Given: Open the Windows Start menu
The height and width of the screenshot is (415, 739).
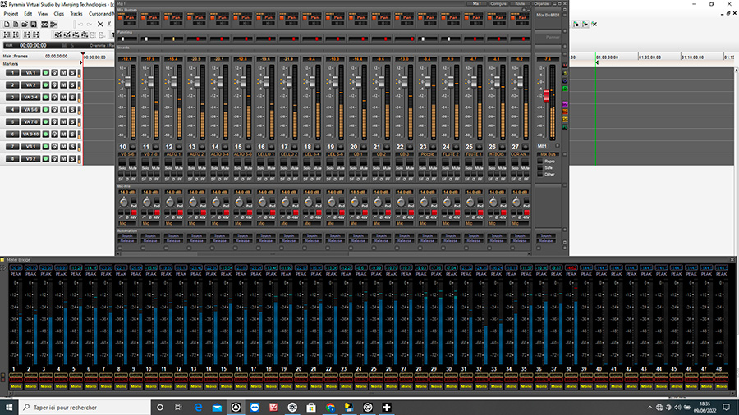Looking at the screenshot, I should point(9,408).
